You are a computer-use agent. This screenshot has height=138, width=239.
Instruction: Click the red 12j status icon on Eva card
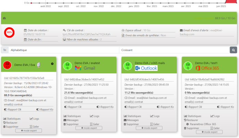[x=8, y=65]
